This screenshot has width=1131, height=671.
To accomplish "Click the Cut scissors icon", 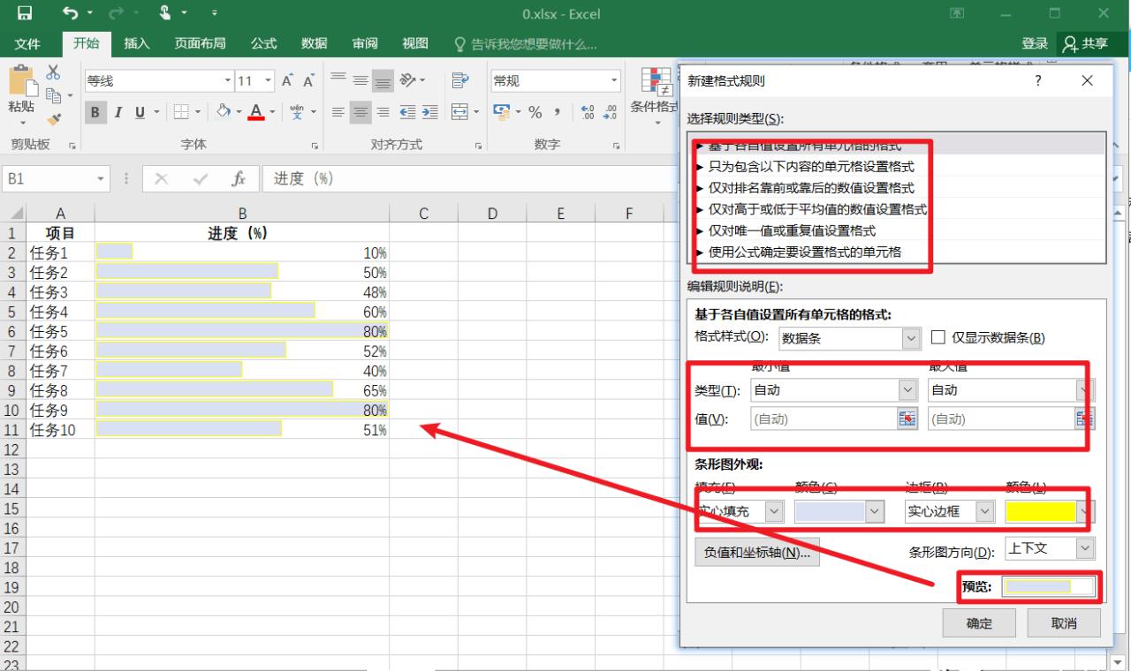I will (53, 72).
